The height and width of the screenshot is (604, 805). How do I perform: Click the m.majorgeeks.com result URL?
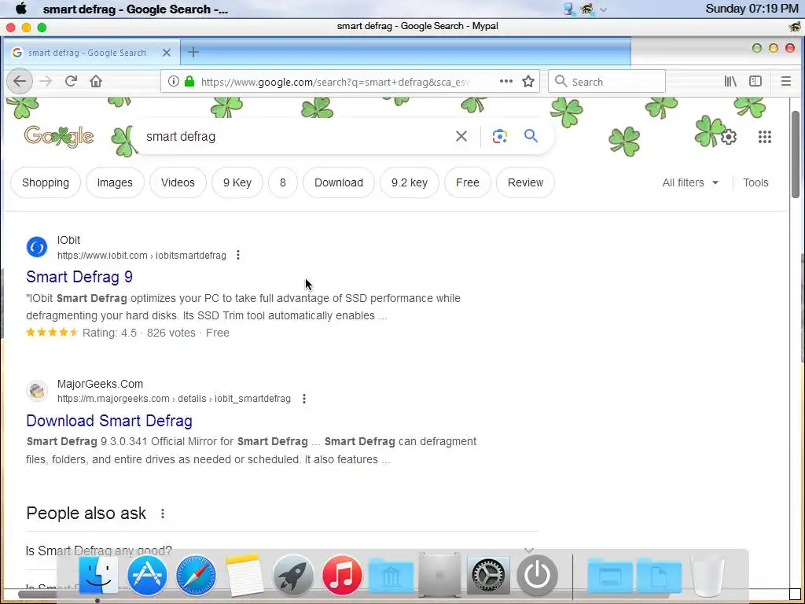click(x=174, y=399)
